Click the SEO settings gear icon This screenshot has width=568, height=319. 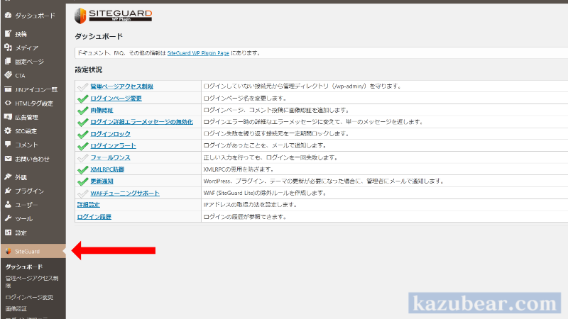[8, 131]
